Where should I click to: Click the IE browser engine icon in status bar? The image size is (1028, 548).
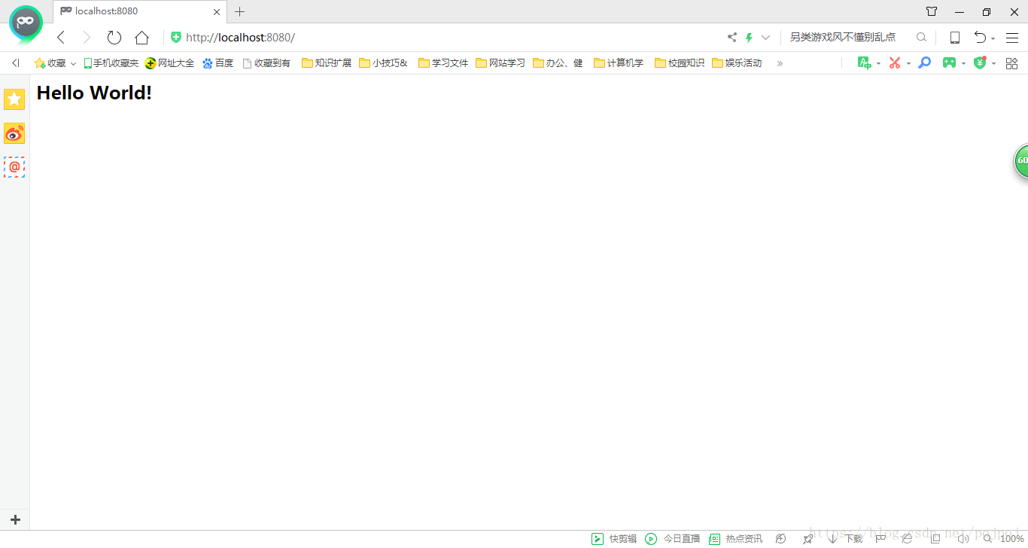907,539
